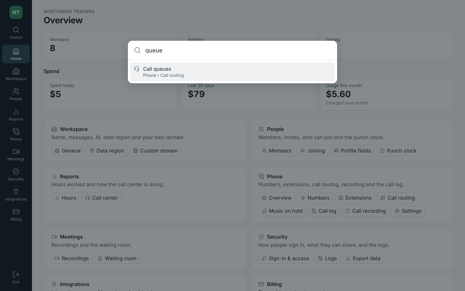Open Call routing chip
The image size is (465, 291).
398,198
